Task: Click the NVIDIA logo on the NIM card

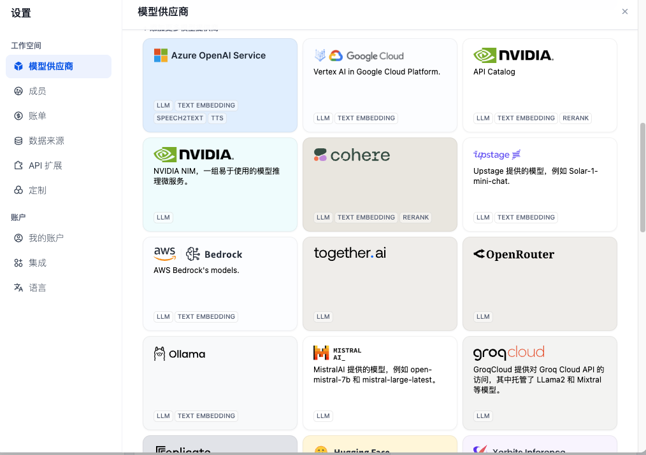Action: pos(194,155)
